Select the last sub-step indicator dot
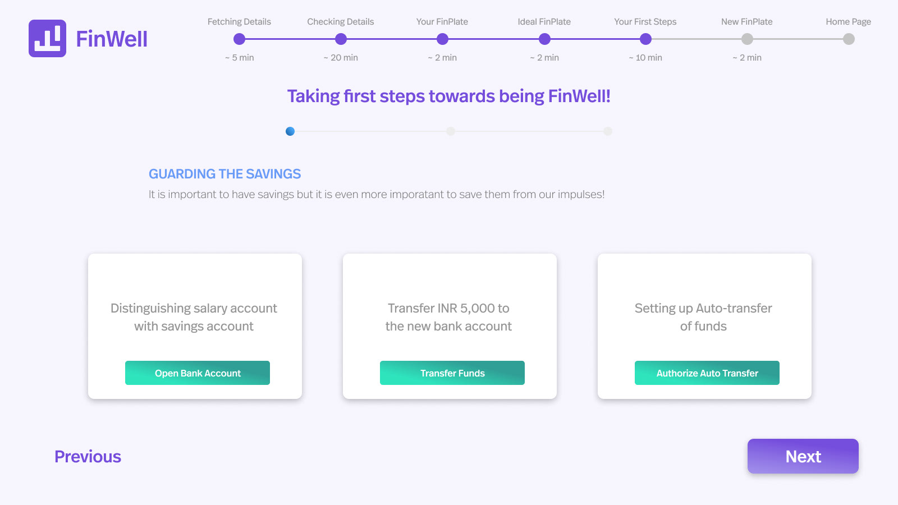The image size is (898, 505). (x=608, y=131)
